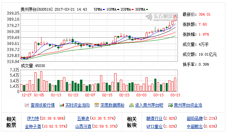Click the tallest volume bar near 01-05
227x135 pixels.
tap(41, 81)
